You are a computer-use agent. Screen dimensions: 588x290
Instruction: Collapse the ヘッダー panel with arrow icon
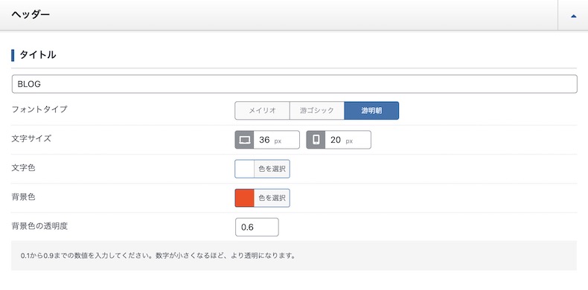[x=573, y=15]
